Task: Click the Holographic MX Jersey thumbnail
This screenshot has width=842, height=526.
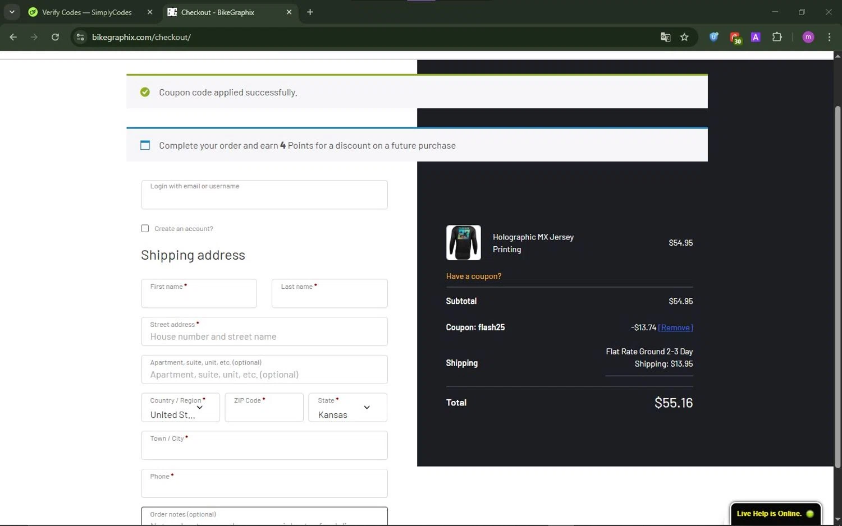Action: click(463, 242)
